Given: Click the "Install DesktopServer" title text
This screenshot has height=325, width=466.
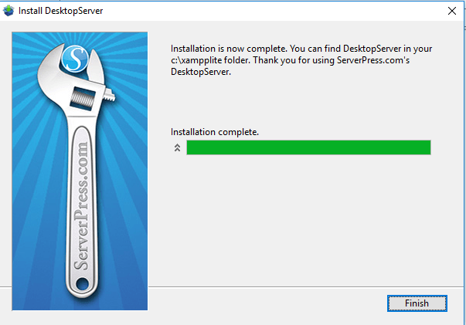Looking at the screenshot, I should pos(60,11).
